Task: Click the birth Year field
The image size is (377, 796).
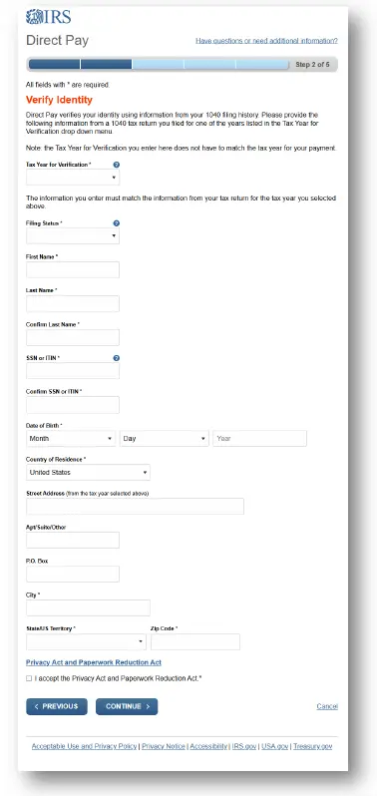Action: coord(259,439)
